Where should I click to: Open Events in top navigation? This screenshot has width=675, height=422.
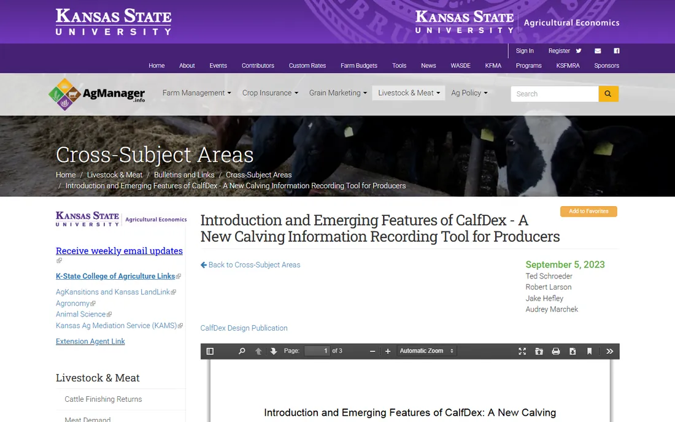pos(218,66)
